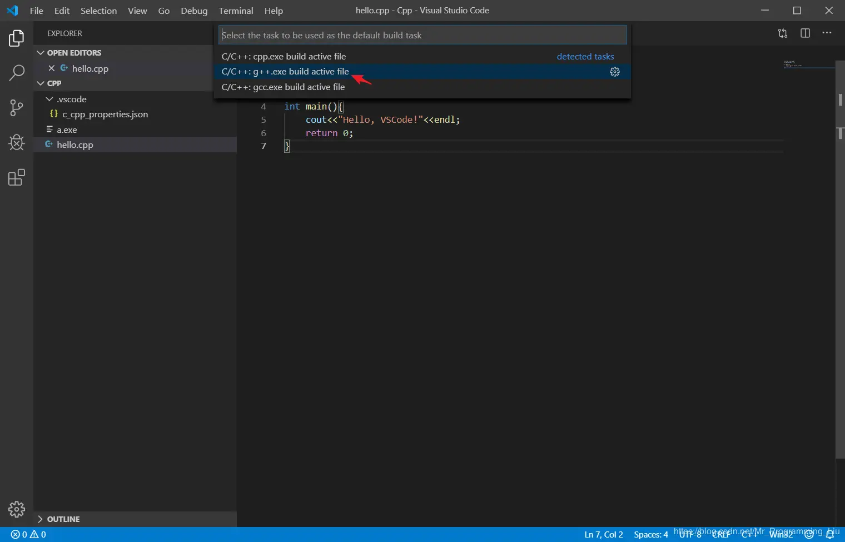Send feedback via the smiley icon

(809, 534)
